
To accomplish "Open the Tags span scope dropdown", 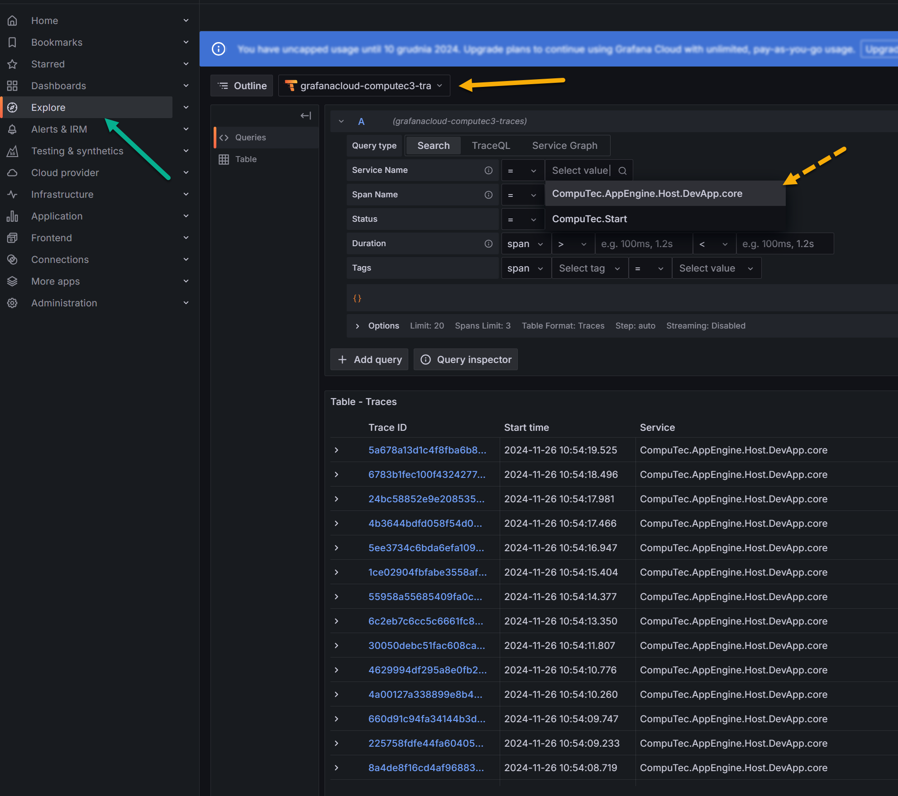I will pos(526,268).
